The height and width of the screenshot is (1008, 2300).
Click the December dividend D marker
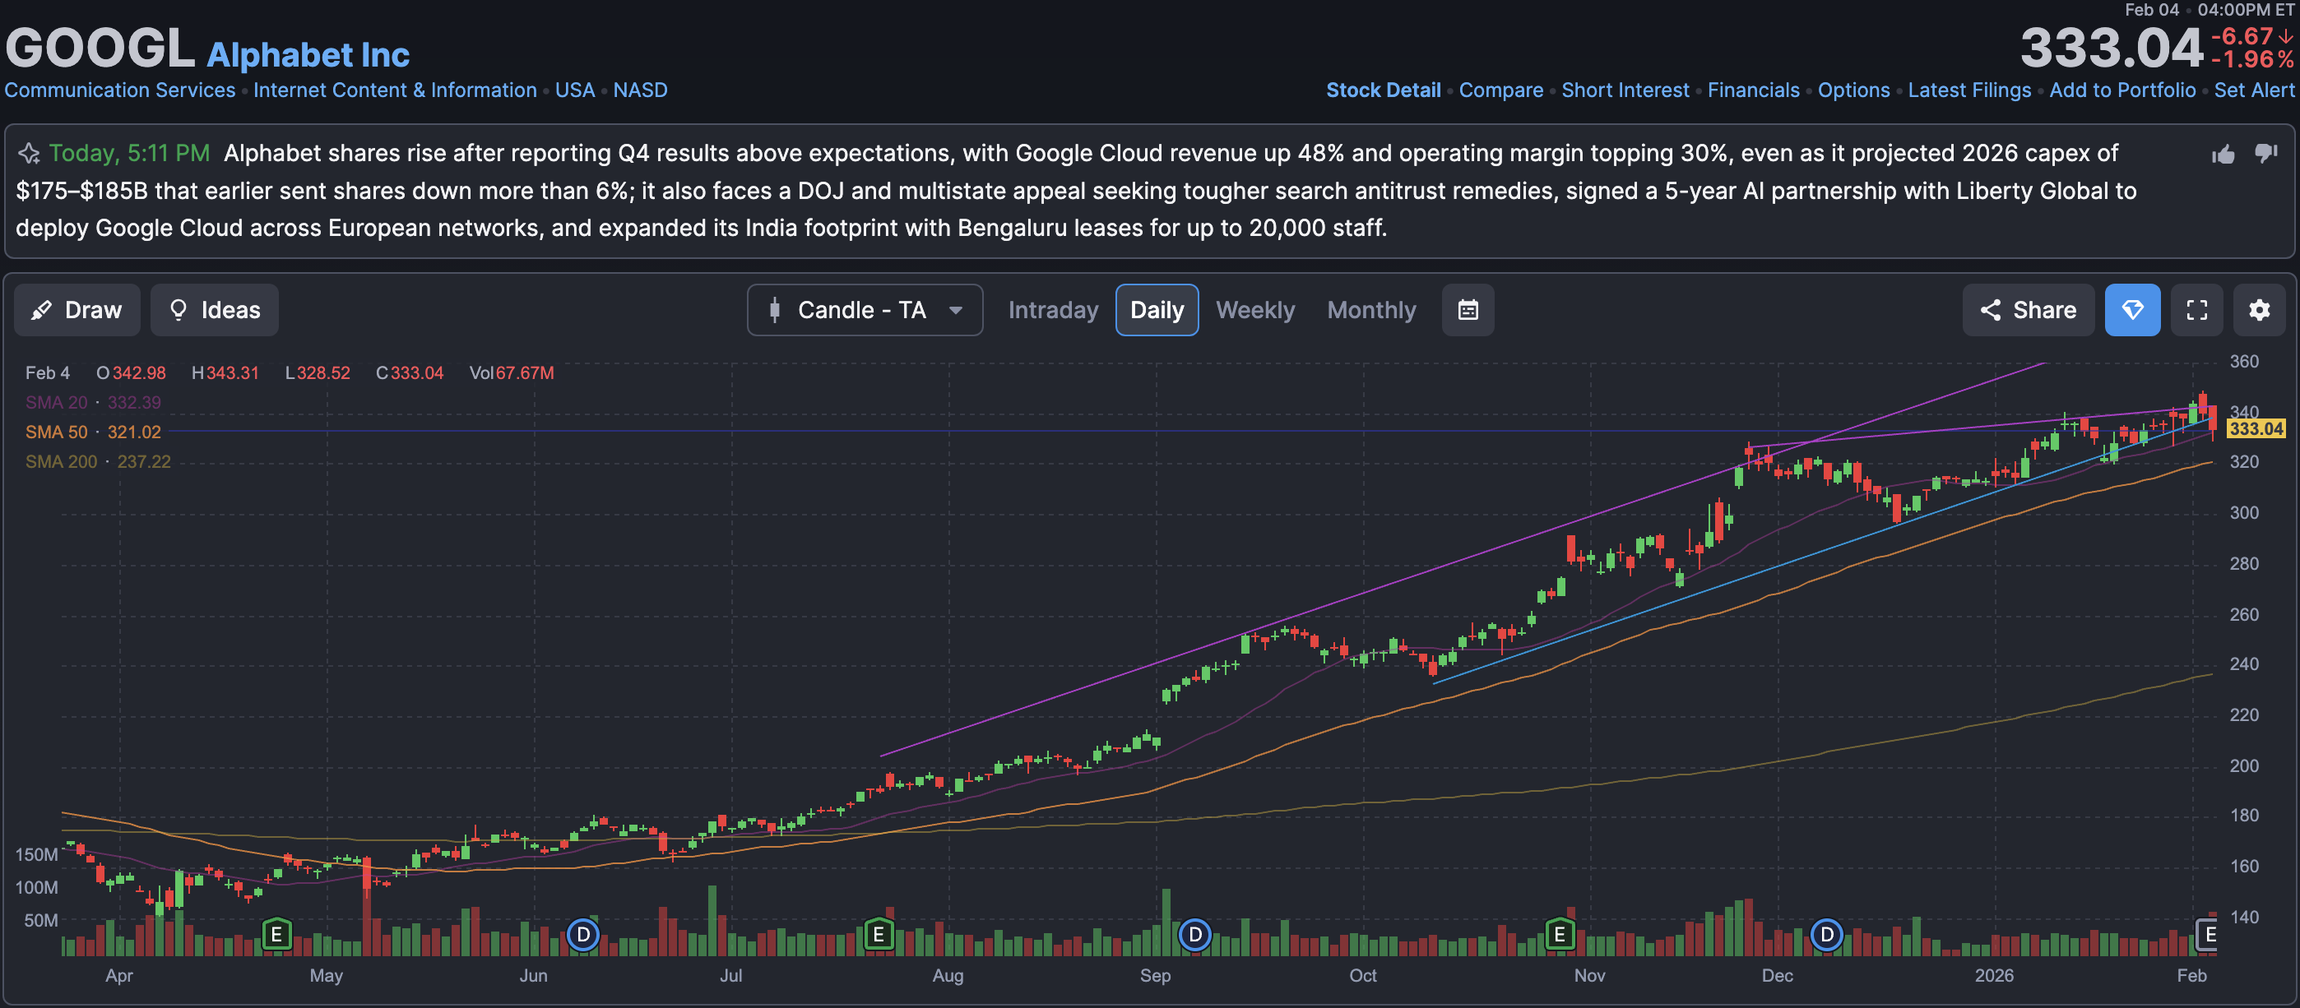[x=1826, y=934]
